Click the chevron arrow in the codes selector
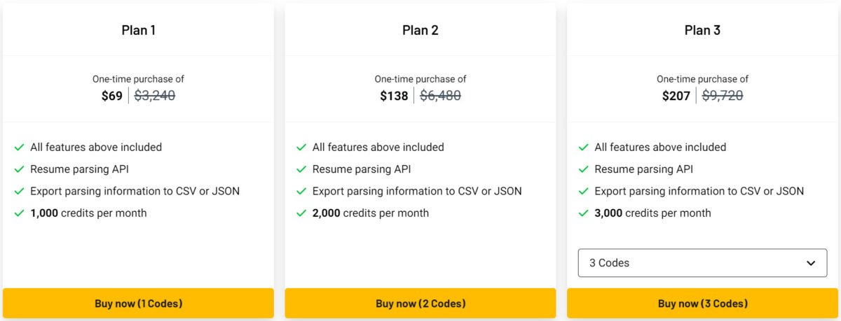This screenshot has height=321, width=841. (811, 264)
